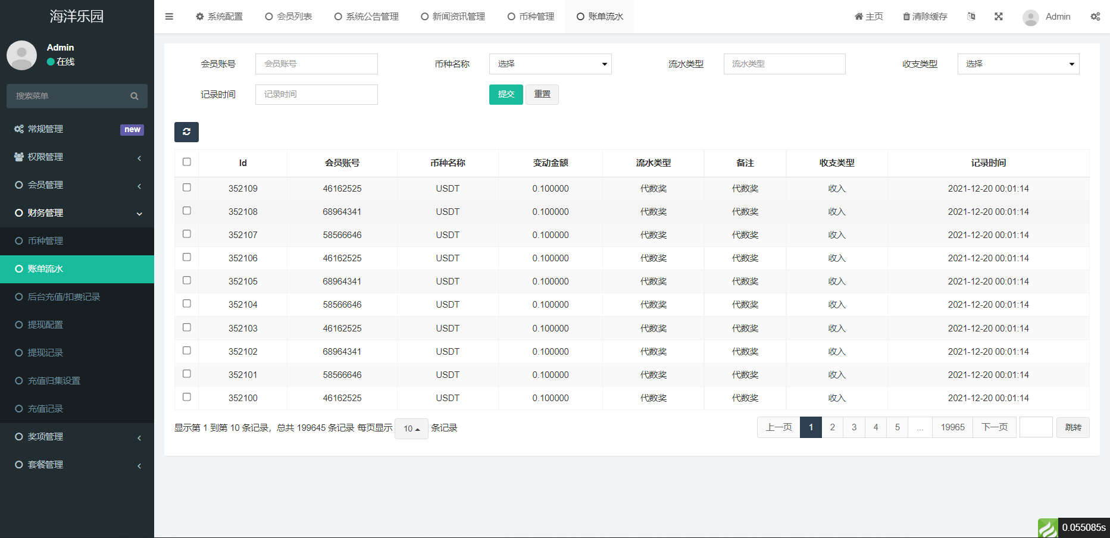
Task: Click the trash icon 清除缓存
Action: tap(906, 17)
